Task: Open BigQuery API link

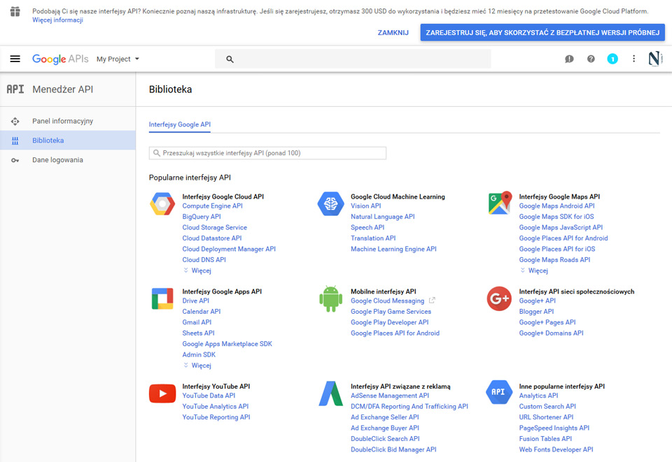Action: pyautogui.click(x=202, y=217)
